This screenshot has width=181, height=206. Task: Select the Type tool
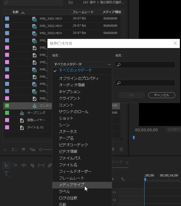pos(6,173)
